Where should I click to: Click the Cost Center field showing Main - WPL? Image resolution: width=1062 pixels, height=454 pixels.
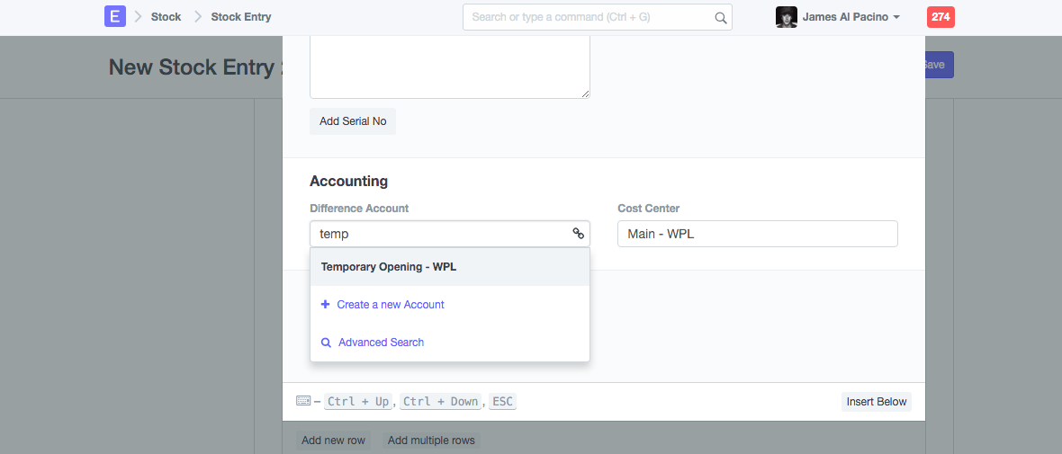coord(757,234)
